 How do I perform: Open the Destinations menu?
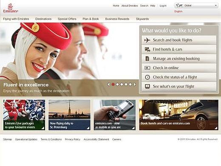pyautogui.click(x=43, y=19)
